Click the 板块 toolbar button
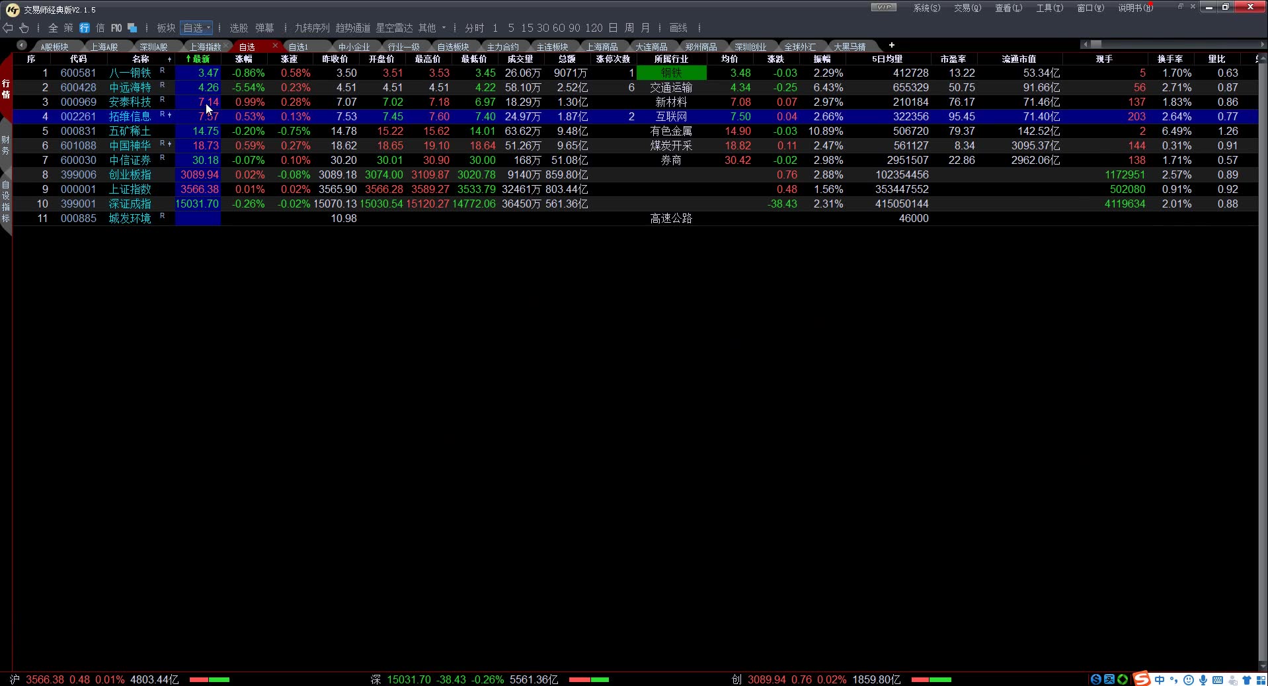This screenshot has height=686, width=1268. (x=166, y=28)
